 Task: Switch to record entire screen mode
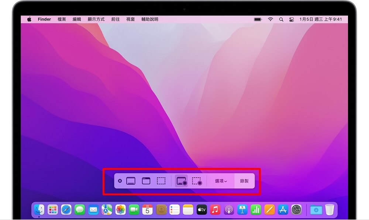point(181,181)
